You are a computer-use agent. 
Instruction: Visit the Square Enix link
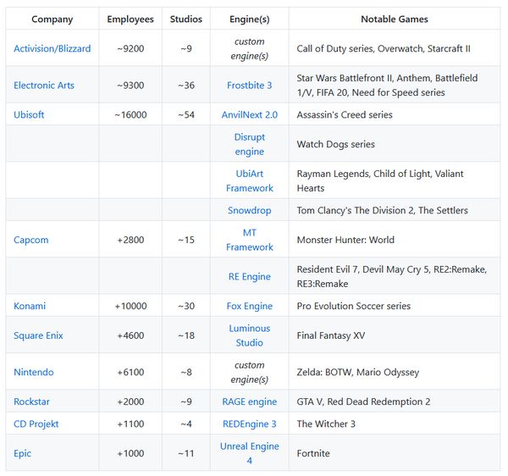[x=38, y=335]
